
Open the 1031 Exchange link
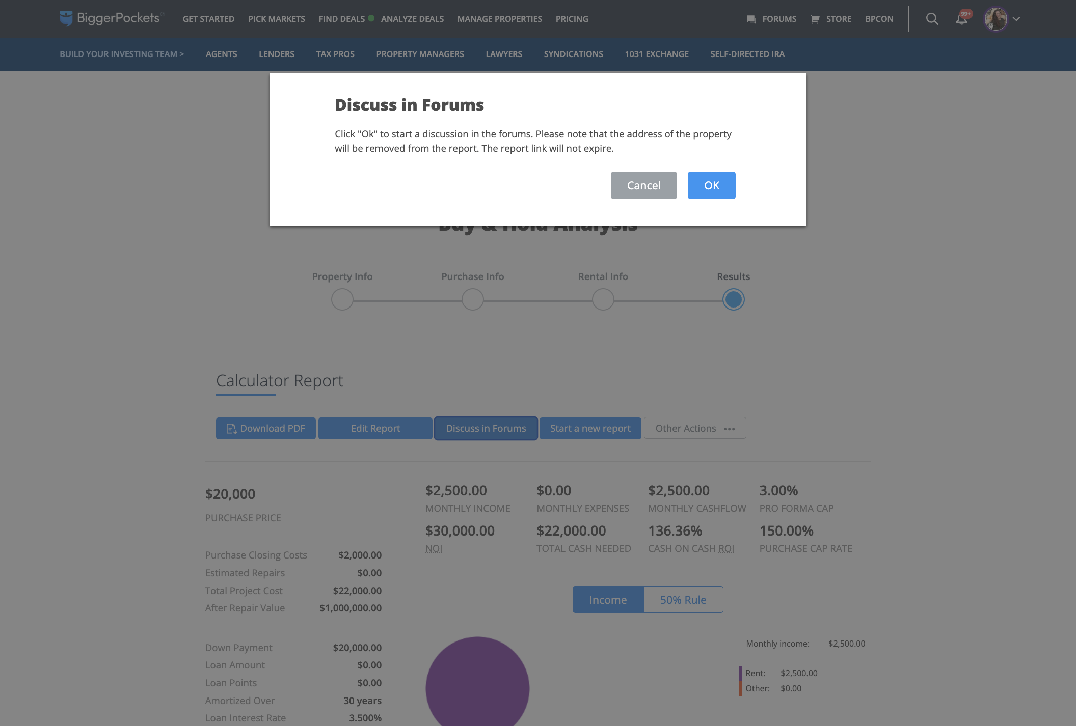(x=657, y=54)
